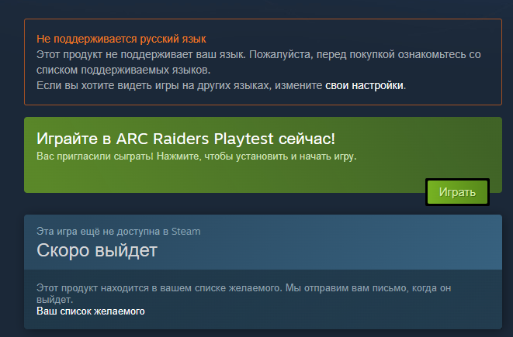Click the wishlist notice about sending a letter
This screenshot has width=513, height=337.
244,294
